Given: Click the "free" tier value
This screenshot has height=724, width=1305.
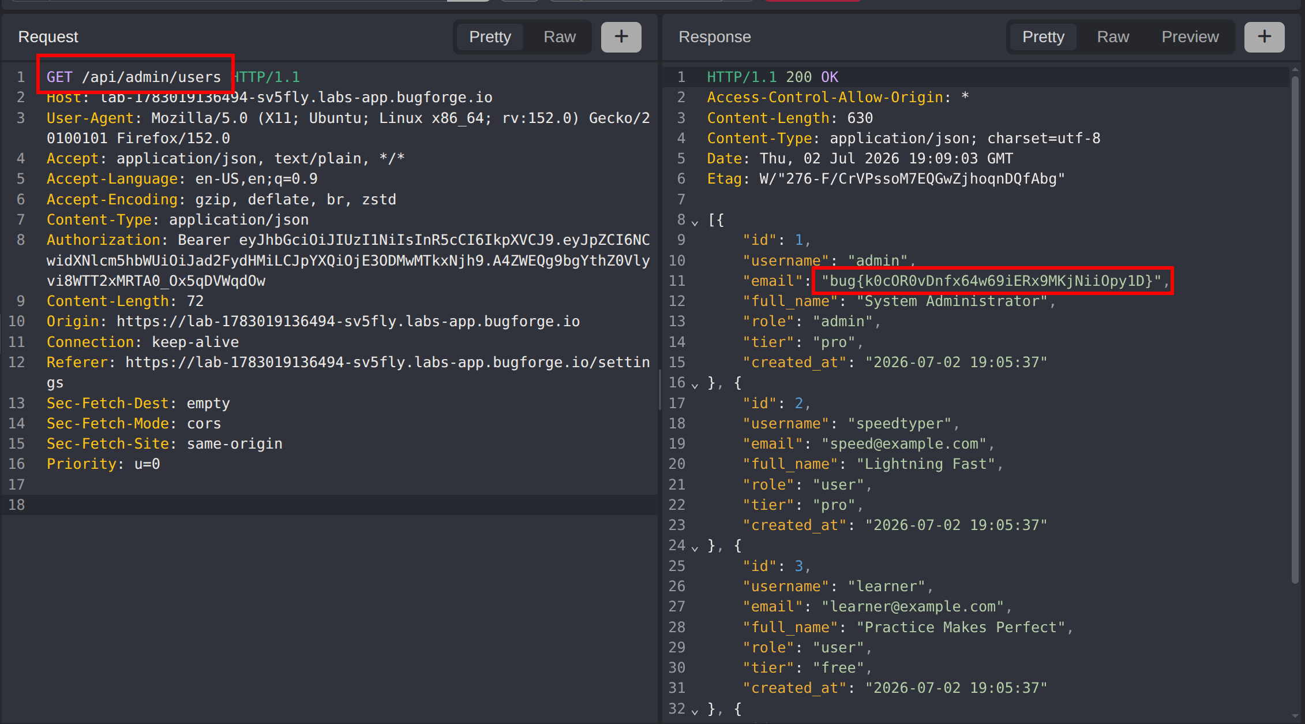Looking at the screenshot, I should 838,667.
